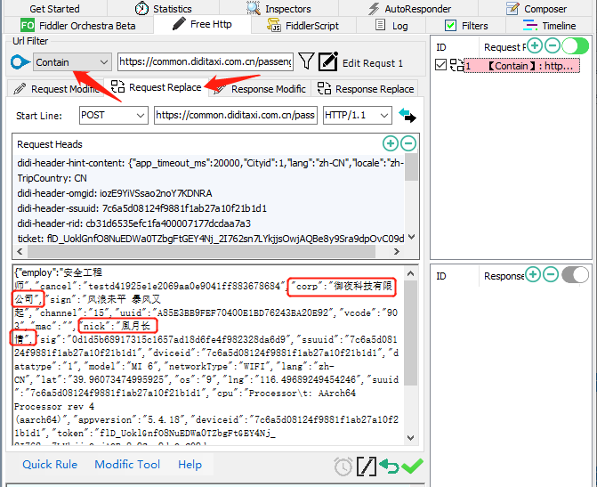597x487 pixels.
Task: Click the Request Heads vertical scrollbar thumb
Action: 411,166
